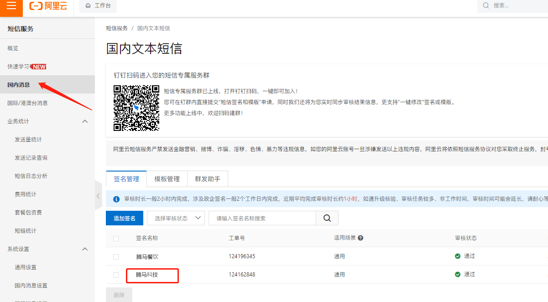Click the 工单号 column header
The image size is (548, 302).
pyautogui.click(x=237, y=238)
